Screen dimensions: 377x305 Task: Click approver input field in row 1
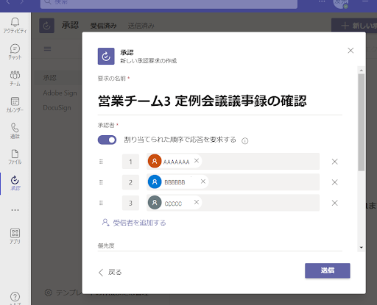coord(233,162)
